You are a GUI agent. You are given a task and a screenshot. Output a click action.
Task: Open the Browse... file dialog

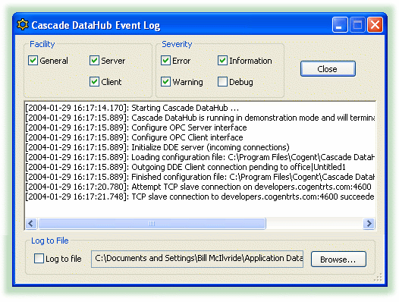click(338, 260)
